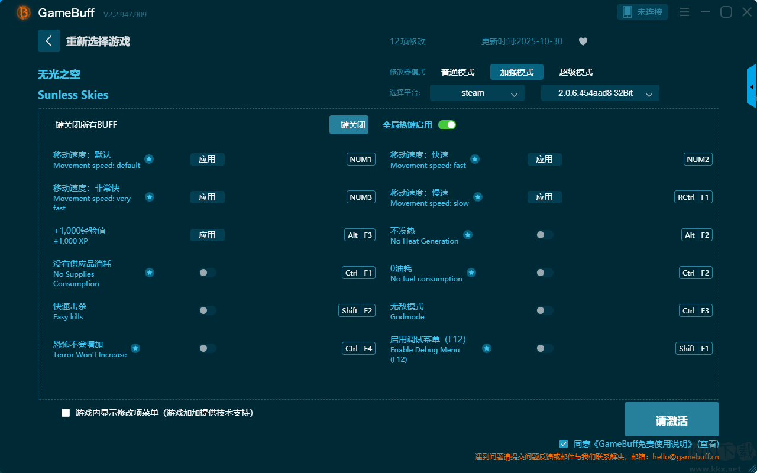Click the Alt F3 hotkey box
The image size is (757, 473).
[x=360, y=235]
